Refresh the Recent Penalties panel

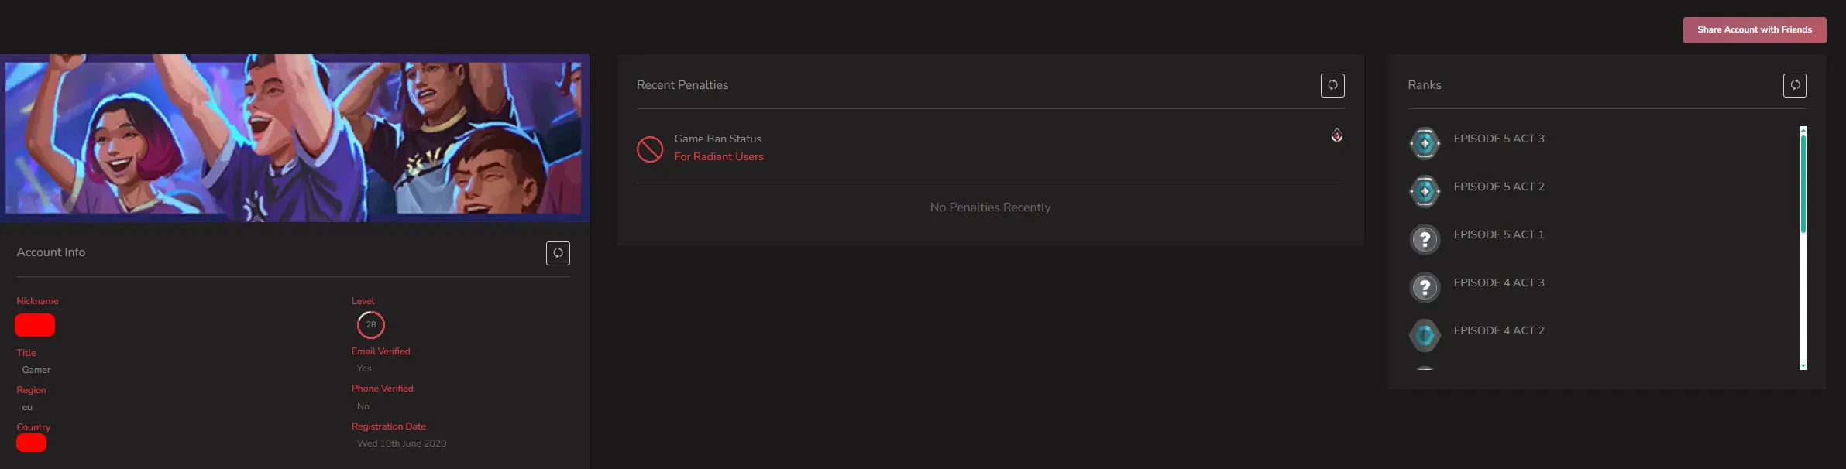(x=1332, y=85)
